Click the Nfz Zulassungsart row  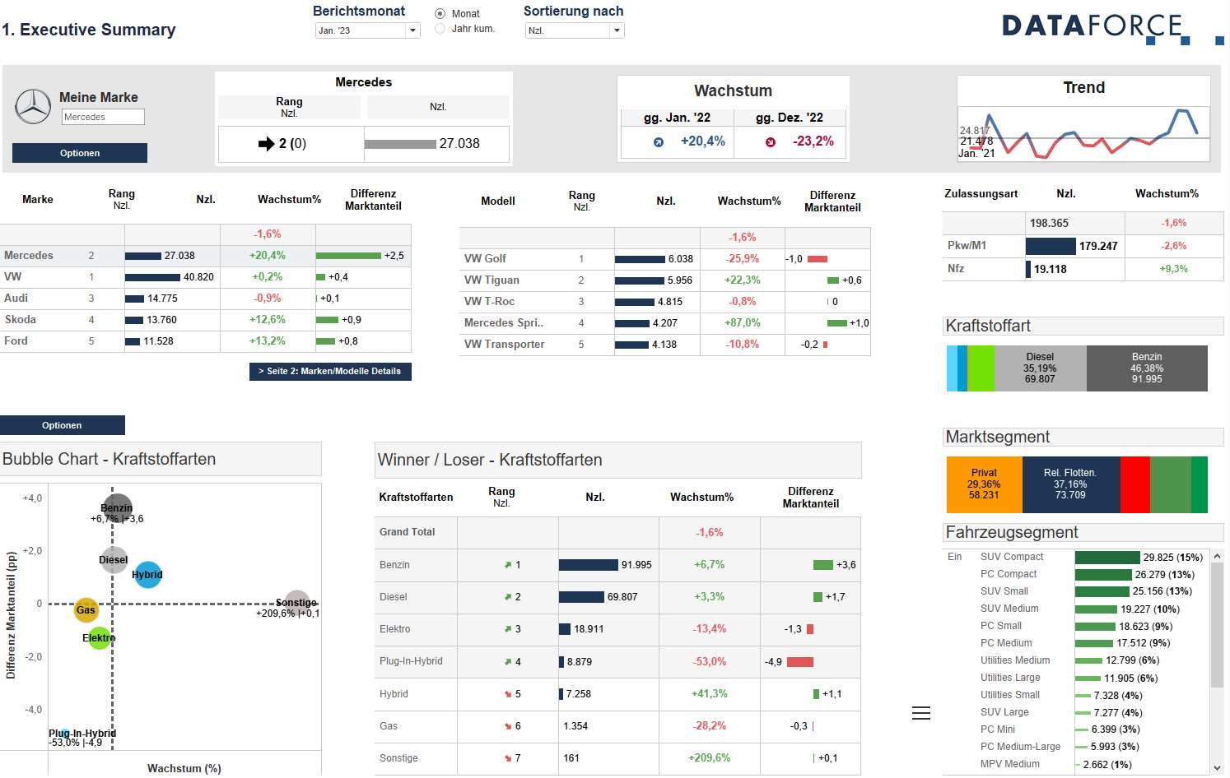[x=1083, y=269]
